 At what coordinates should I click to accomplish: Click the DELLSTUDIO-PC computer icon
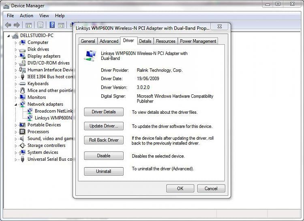click(15, 36)
